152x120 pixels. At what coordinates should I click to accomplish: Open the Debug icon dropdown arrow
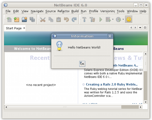pyautogui.click(x=113, y=19)
